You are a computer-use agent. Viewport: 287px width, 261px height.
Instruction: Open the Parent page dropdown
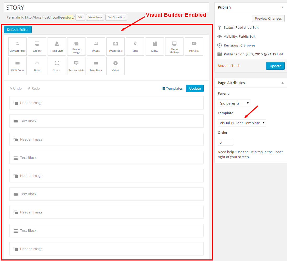point(234,103)
